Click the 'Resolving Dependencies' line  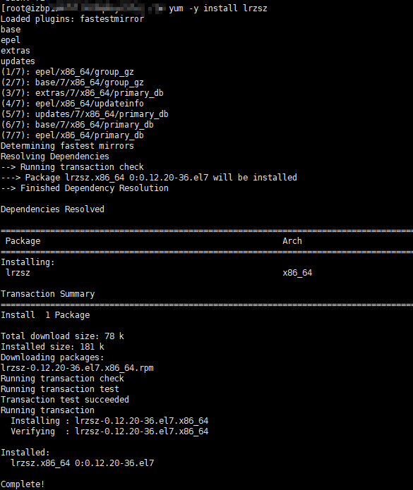click(x=55, y=157)
